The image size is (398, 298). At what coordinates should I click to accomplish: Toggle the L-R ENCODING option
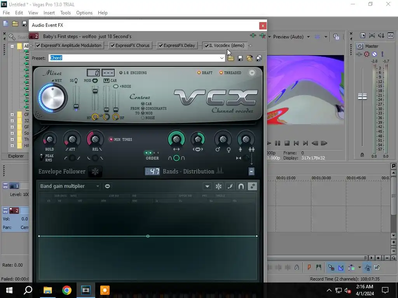click(x=121, y=73)
